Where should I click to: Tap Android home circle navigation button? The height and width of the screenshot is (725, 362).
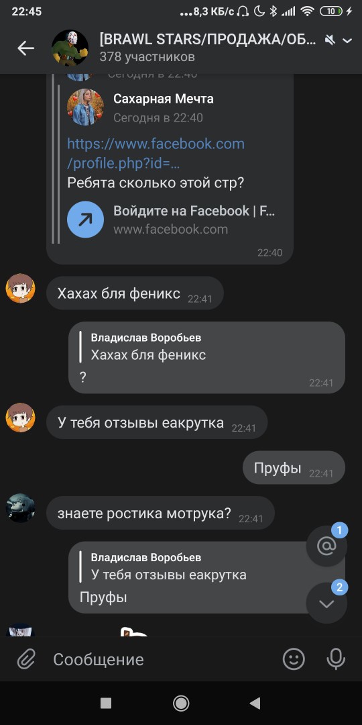[x=181, y=704]
